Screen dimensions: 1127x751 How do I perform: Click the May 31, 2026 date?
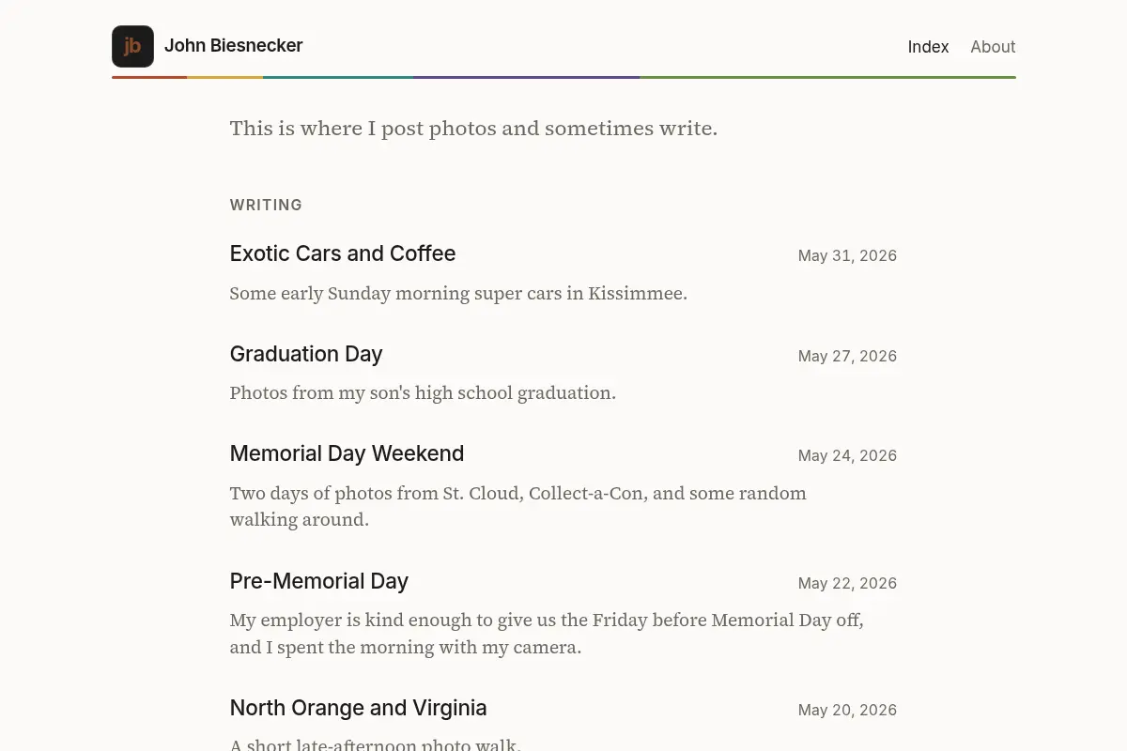[847, 255]
